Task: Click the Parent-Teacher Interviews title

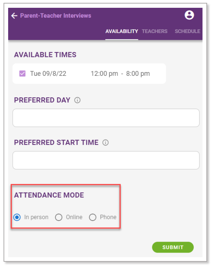Action: coord(56,16)
